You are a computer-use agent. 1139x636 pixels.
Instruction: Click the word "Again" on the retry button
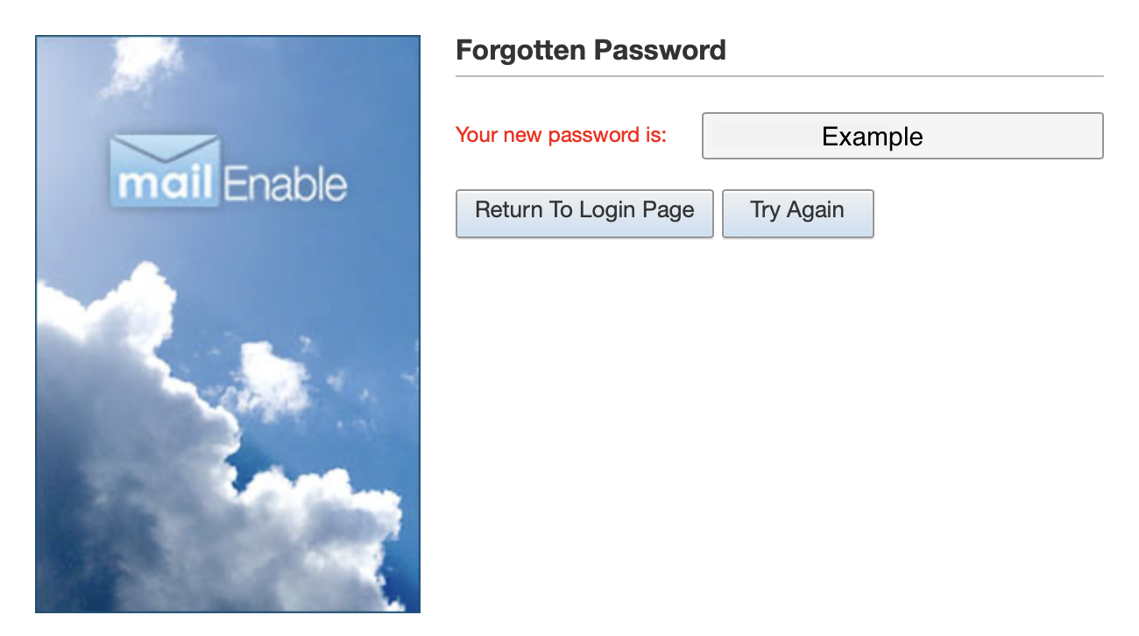[x=815, y=210]
